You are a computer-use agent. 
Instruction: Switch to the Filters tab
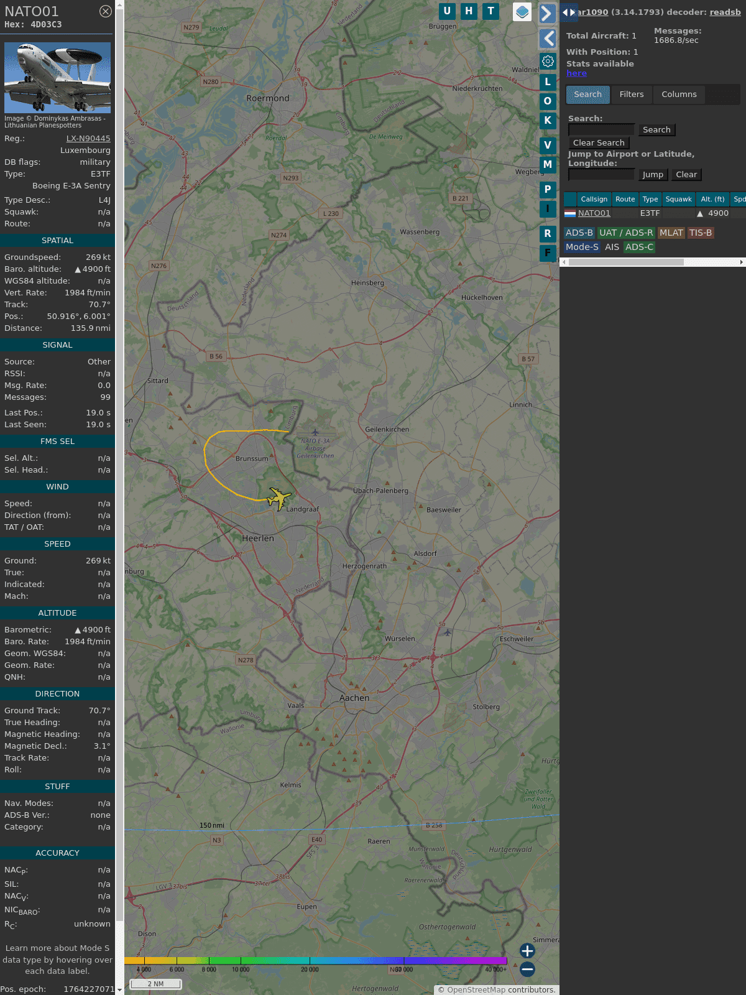click(x=632, y=95)
